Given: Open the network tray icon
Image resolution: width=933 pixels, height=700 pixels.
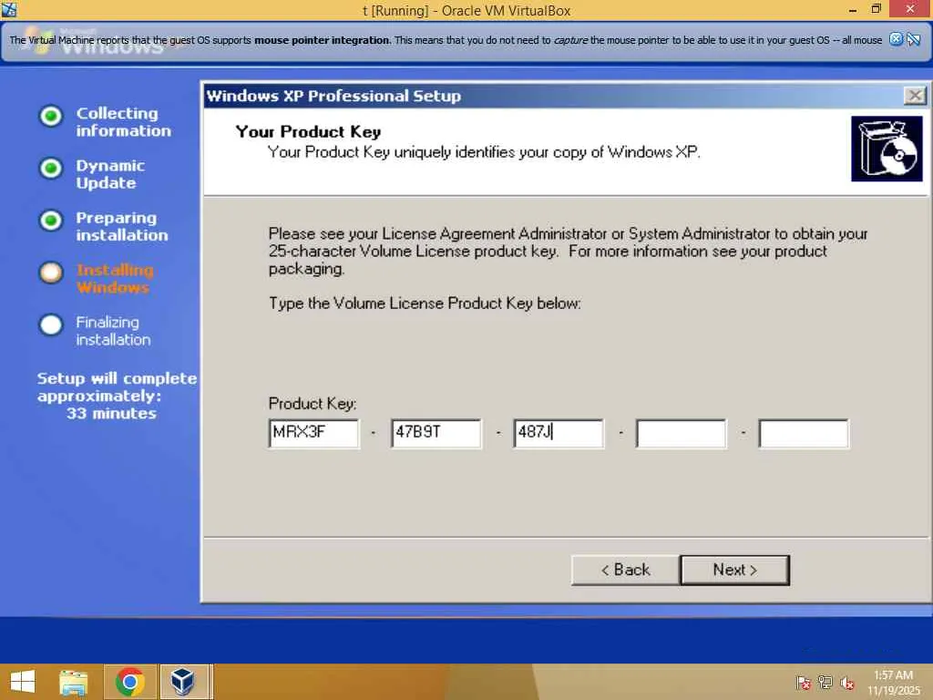Looking at the screenshot, I should [x=825, y=682].
